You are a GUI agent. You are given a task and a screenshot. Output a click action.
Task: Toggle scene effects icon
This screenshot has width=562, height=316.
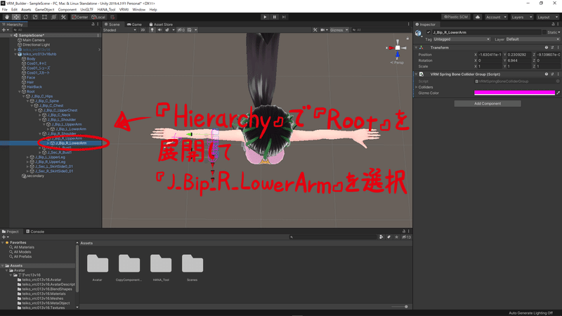click(167, 30)
